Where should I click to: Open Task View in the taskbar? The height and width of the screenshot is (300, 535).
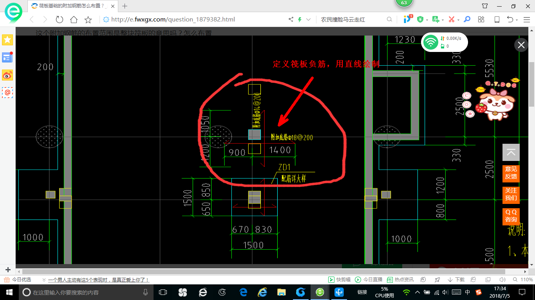163,292
